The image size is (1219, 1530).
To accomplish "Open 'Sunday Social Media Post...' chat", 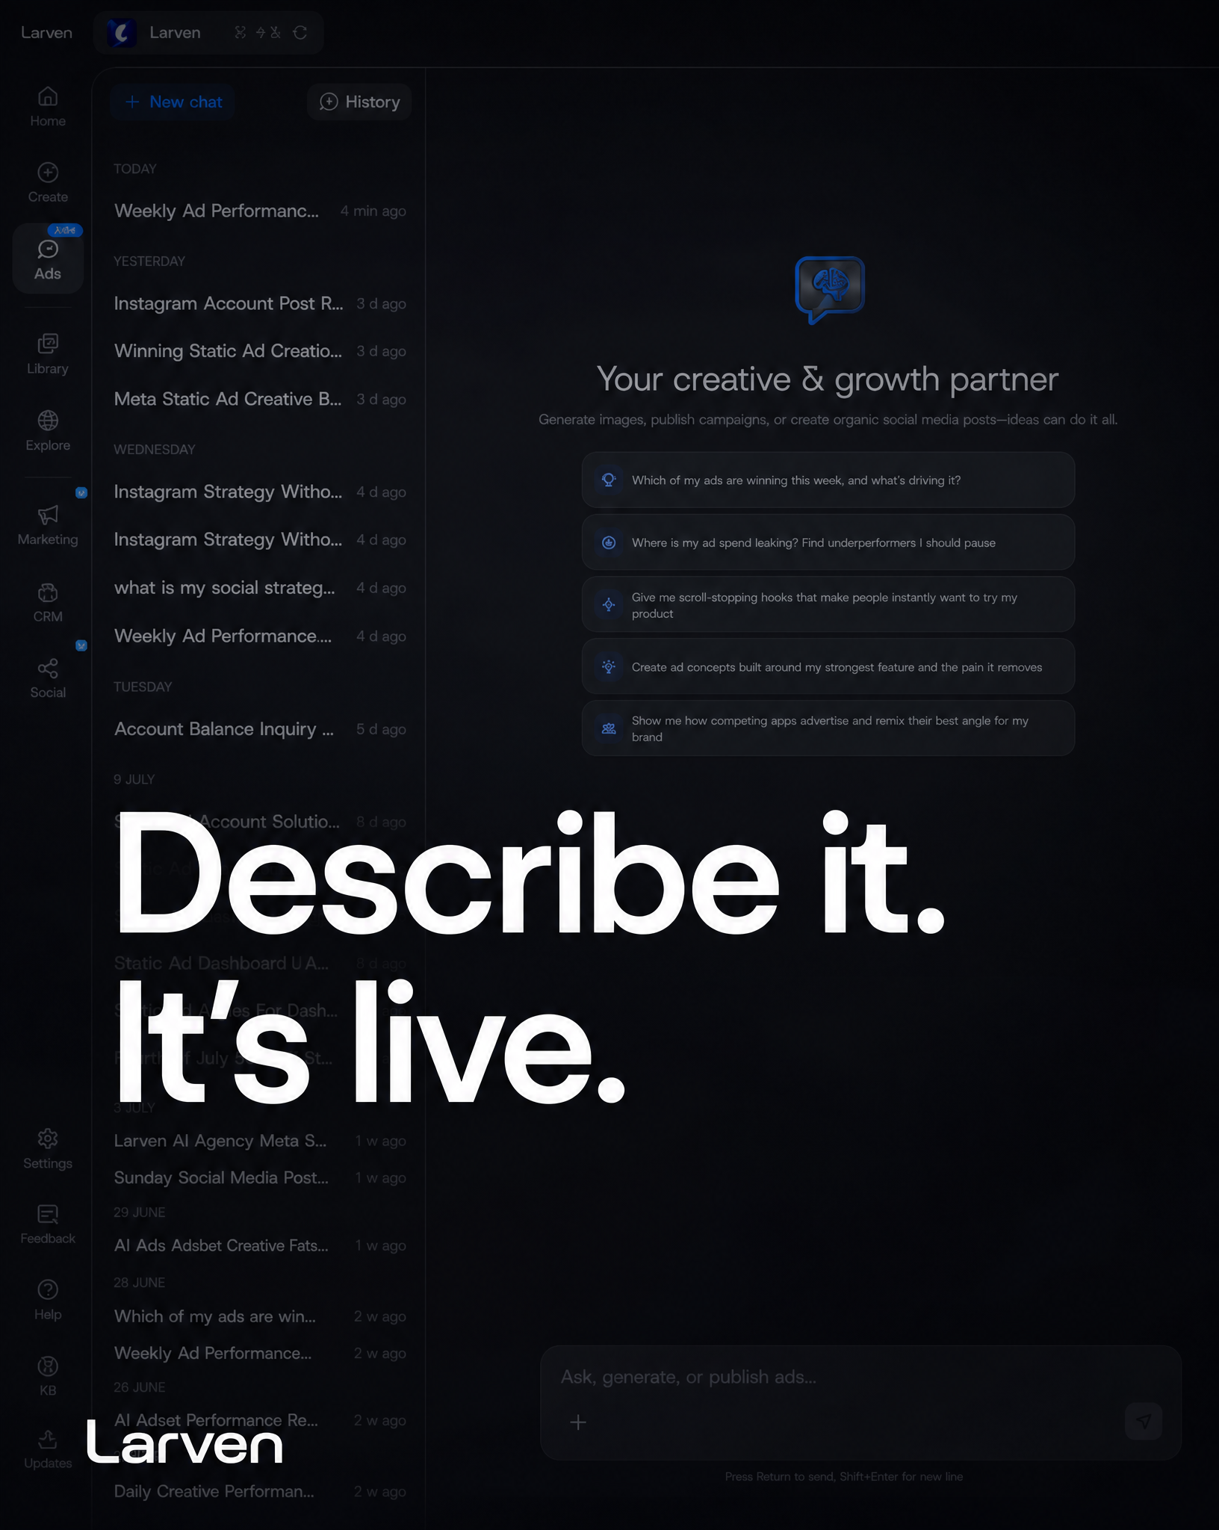I will coord(260,1177).
